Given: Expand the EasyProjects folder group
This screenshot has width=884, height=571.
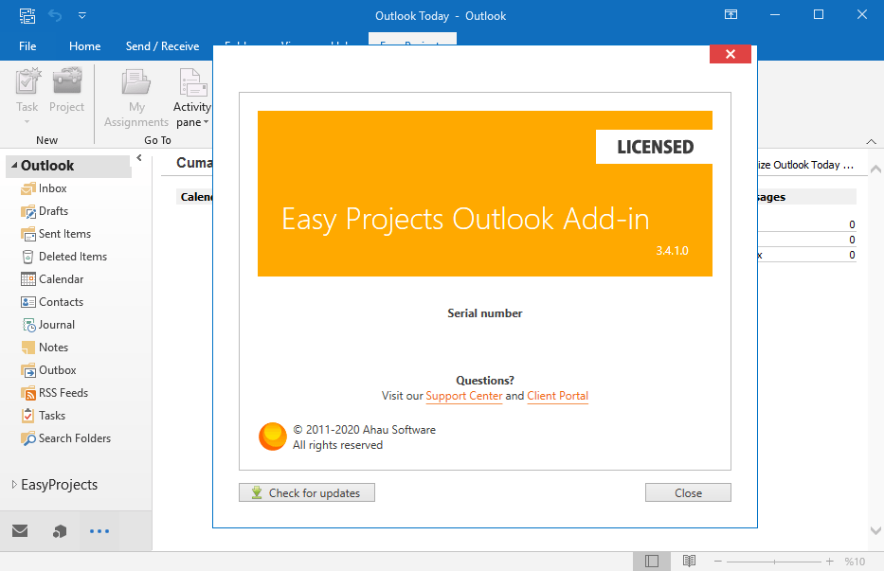Looking at the screenshot, I should 14,484.
